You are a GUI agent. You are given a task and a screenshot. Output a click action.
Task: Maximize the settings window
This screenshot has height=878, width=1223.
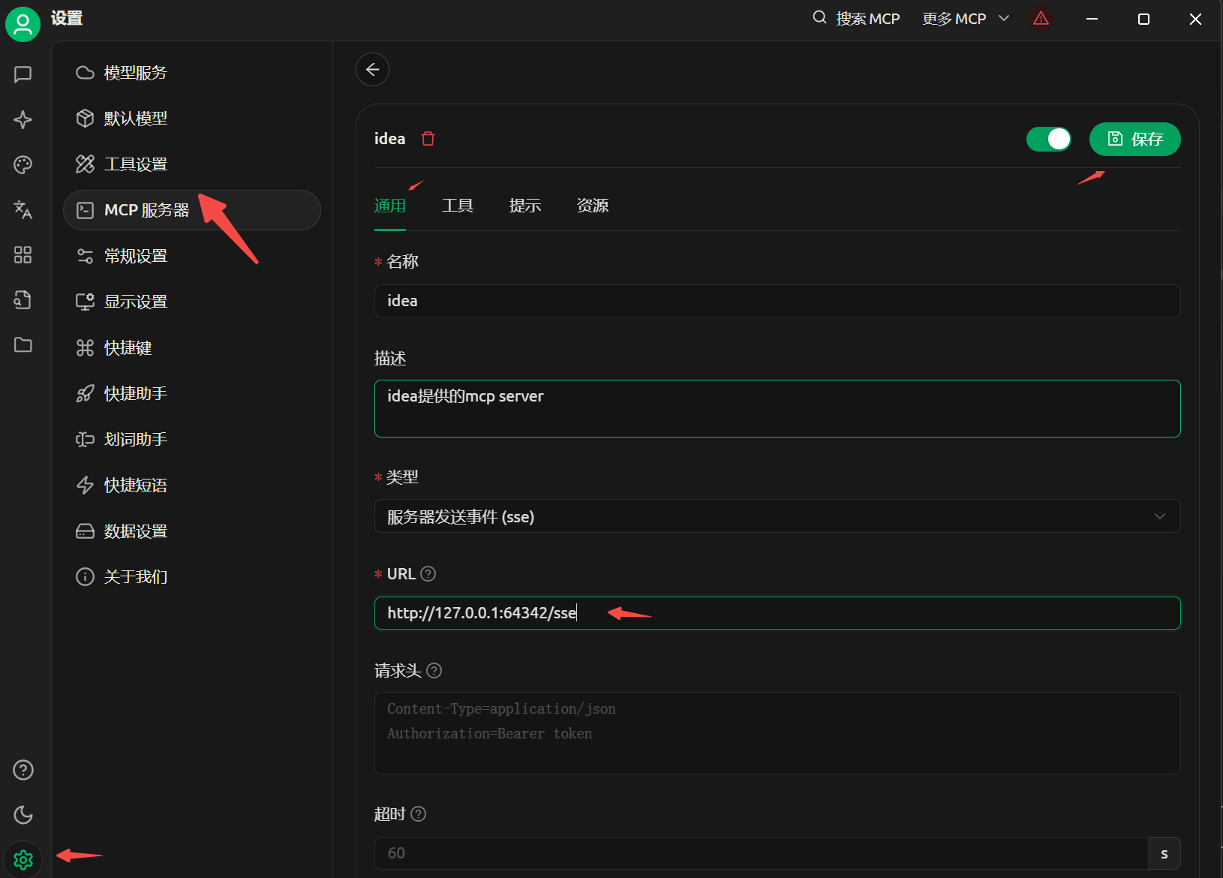point(1143,19)
